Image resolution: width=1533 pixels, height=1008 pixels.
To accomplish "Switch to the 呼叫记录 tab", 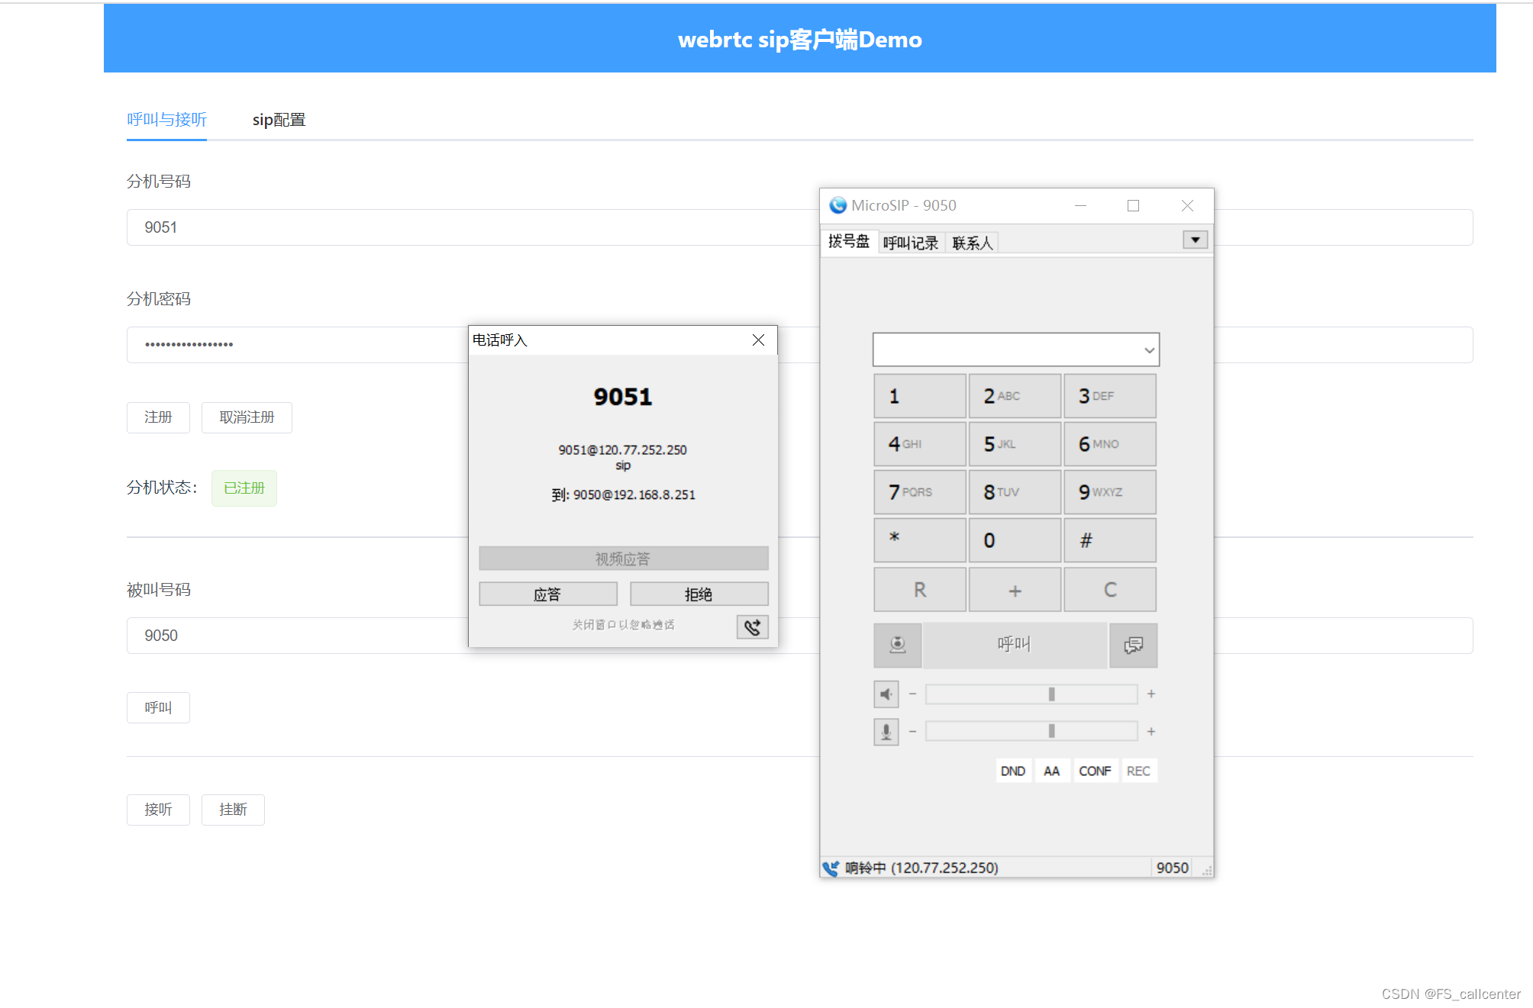I will click(x=910, y=243).
